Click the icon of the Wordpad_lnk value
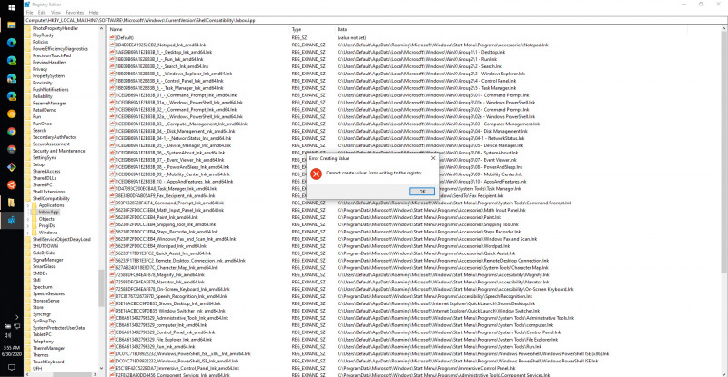The width and height of the screenshot is (728, 377). pos(112,246)
